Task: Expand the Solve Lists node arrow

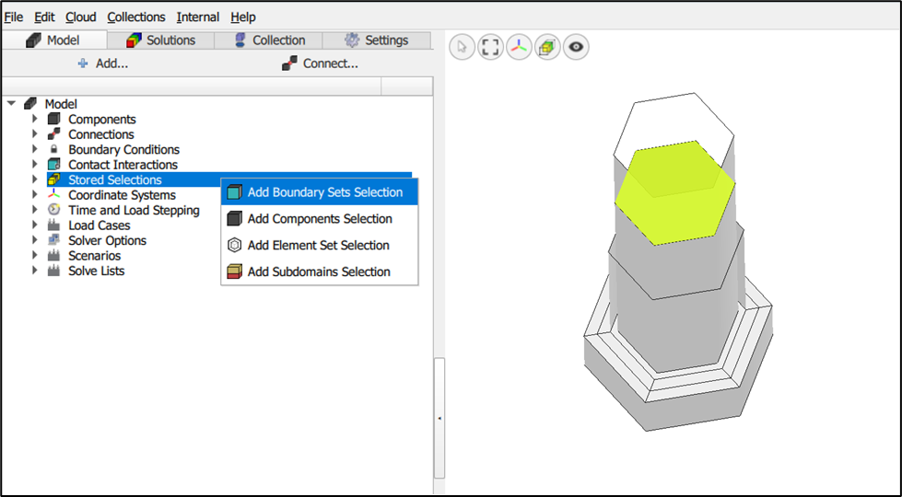Action: tap(34, 271)
